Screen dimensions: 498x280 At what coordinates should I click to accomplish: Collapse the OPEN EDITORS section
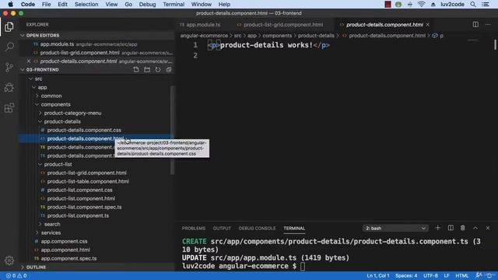click(23, 35)
